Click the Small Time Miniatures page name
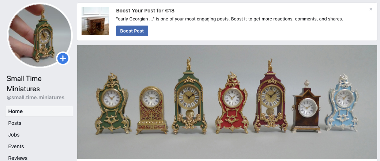Image resolution: width=380 pixels, height=161 pixels. 24,84
